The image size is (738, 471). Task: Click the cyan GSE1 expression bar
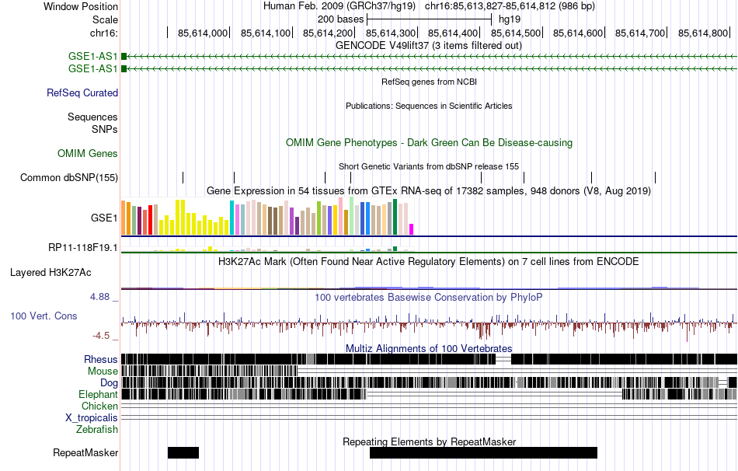point(231,218)
